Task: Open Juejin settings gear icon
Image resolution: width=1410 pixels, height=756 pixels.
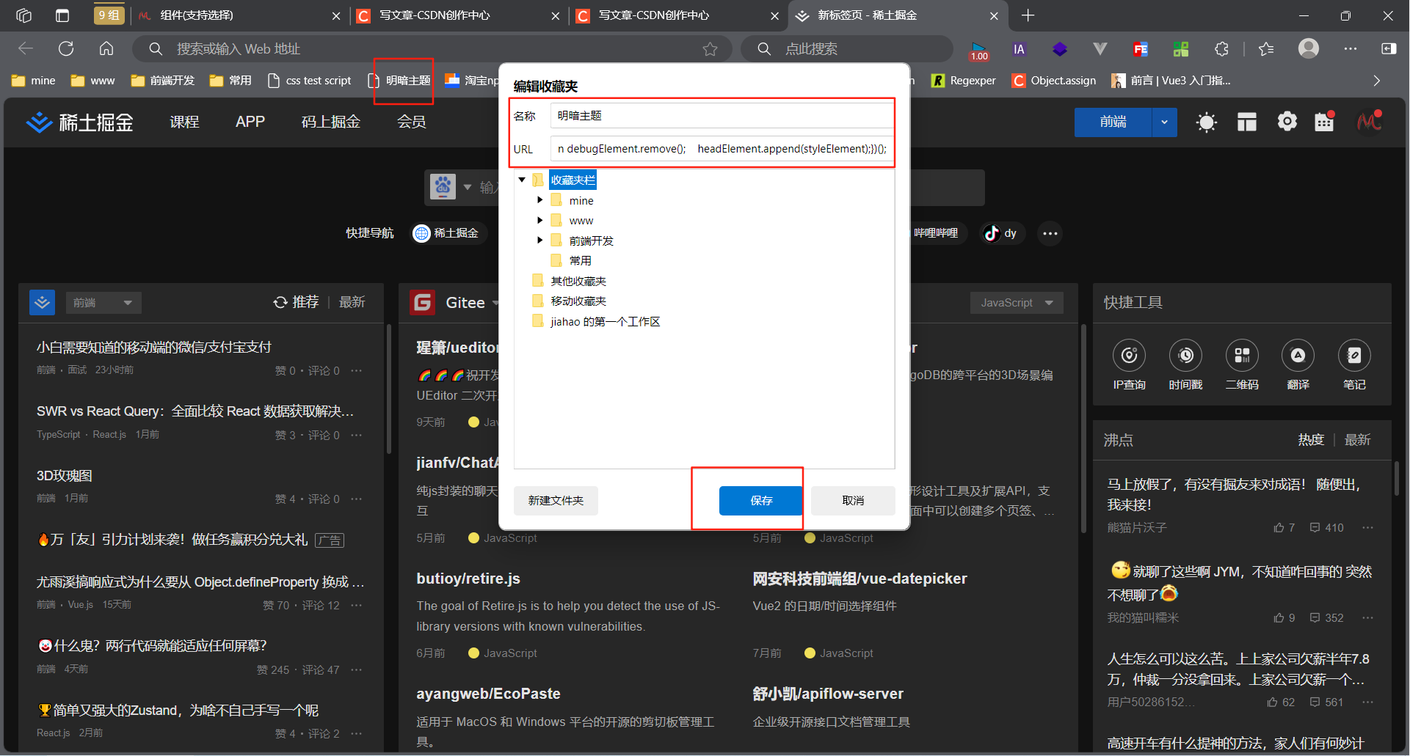Action: [x=1287, y=122]
